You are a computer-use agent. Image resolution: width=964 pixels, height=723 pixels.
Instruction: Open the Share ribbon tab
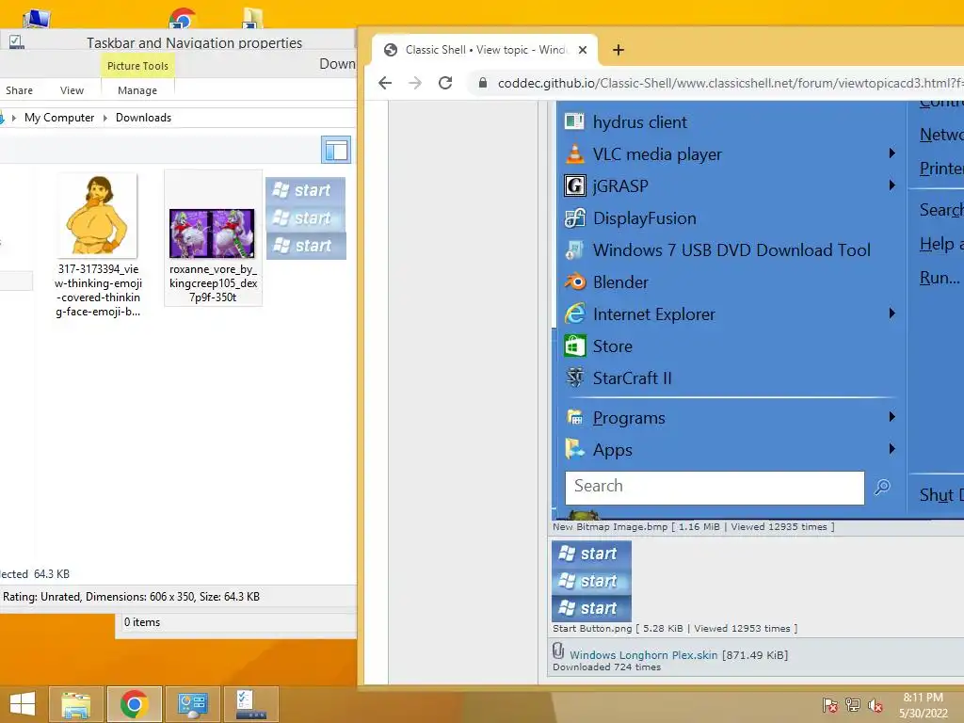(x=19, y=90)
